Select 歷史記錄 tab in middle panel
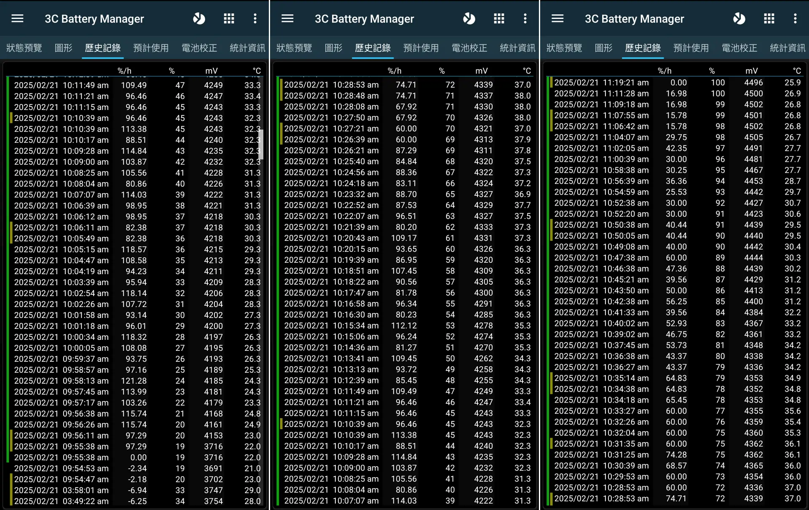 pos(373,48)
